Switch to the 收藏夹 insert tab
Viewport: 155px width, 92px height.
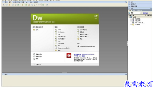[x=36, y=2]
